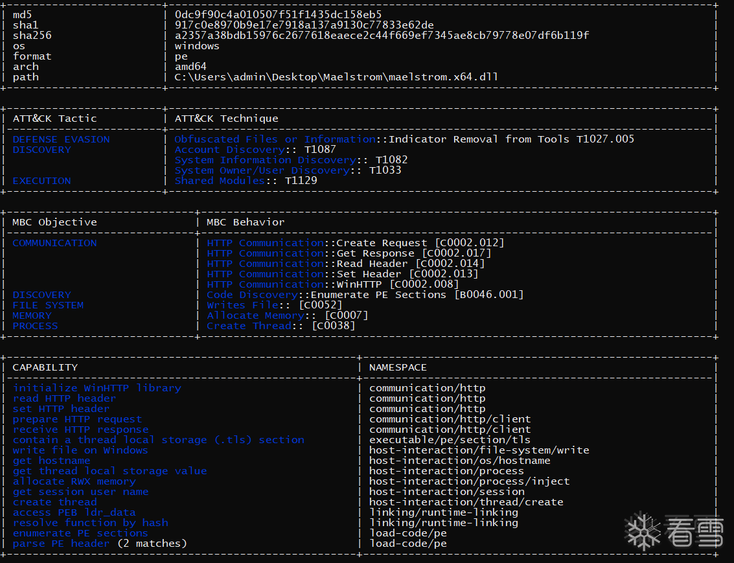Click the allocate RWX memory capability

click(x=74, y=481)
